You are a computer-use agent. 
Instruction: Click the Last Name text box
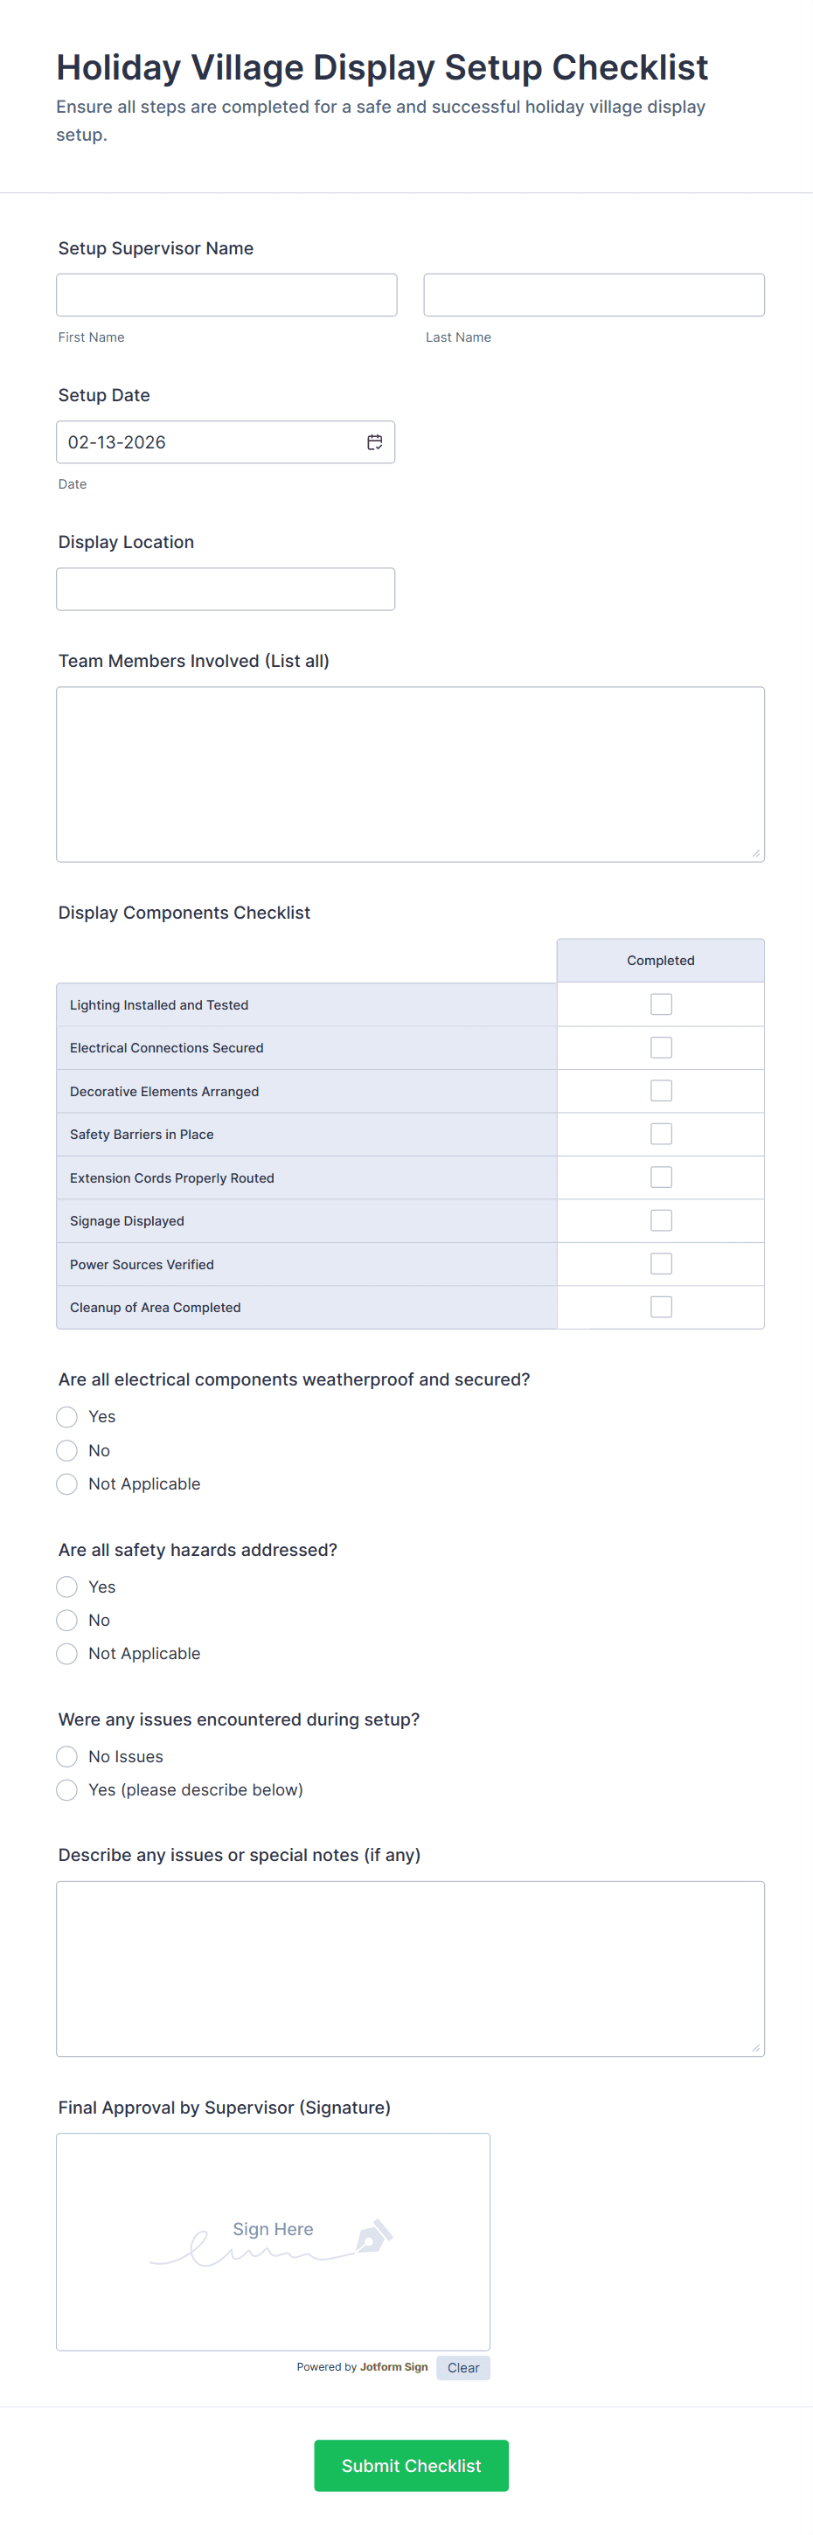(594, 295)
